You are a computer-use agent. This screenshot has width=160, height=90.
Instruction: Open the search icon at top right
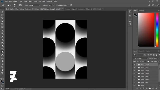pos(149,5)
